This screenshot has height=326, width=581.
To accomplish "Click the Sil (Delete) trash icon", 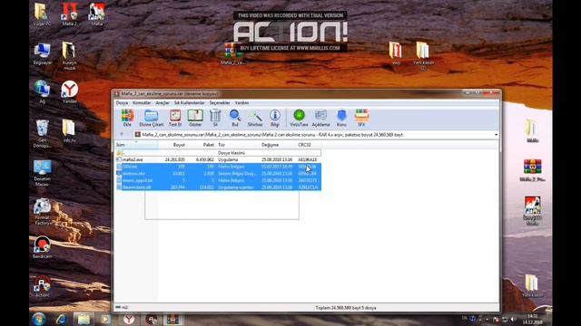I will pyautogui.click(x=215, y=118).
